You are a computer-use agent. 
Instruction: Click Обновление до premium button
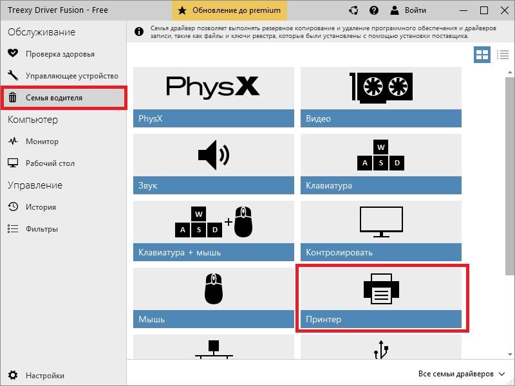(x=230, y=10)
